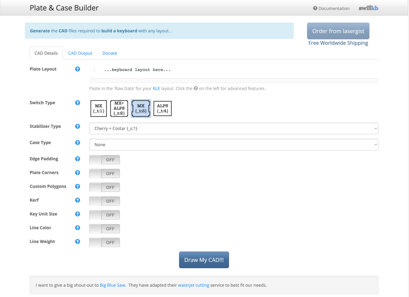Expand the Stabilizer Type dropdown

[x=233, y=129]
